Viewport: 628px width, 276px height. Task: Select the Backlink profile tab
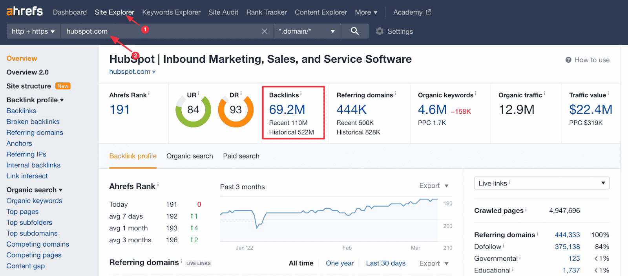click(x=133, y=156)
